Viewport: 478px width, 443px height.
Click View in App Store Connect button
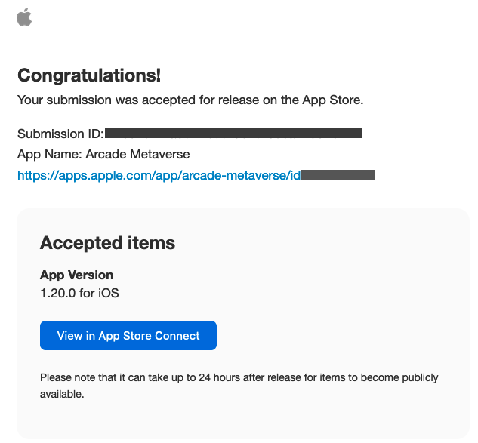point(128,335)
